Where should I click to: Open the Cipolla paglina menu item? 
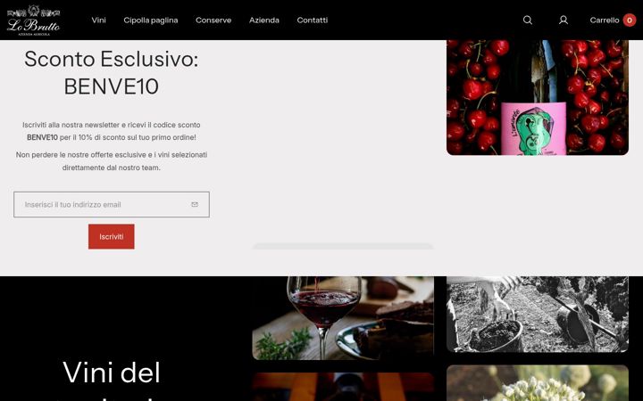(x=151, y=20)
